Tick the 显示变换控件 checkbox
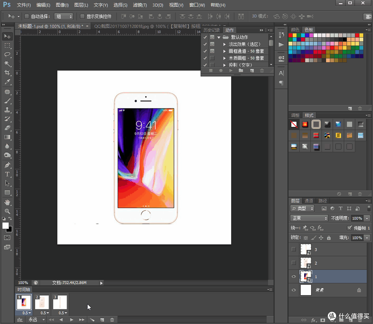Image resolution: width=373 pixels, height=324 pixels. (x=82, y=16)
